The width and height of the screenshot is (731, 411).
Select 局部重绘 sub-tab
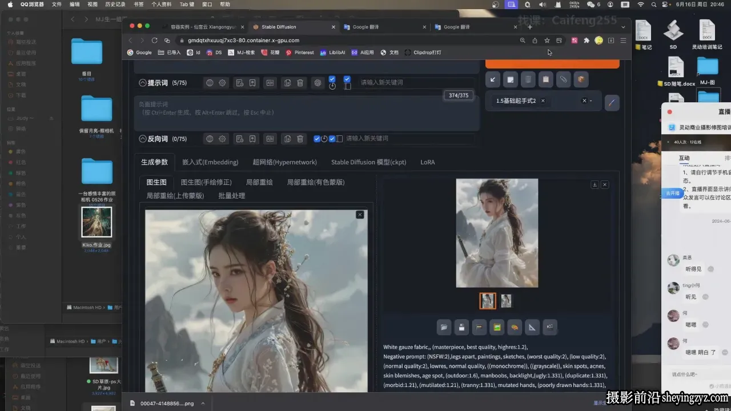pyautogui.click(x=259, y=182)
